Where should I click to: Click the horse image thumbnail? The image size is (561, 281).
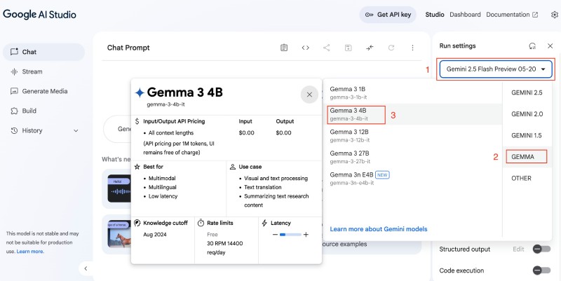coord(119,234)
